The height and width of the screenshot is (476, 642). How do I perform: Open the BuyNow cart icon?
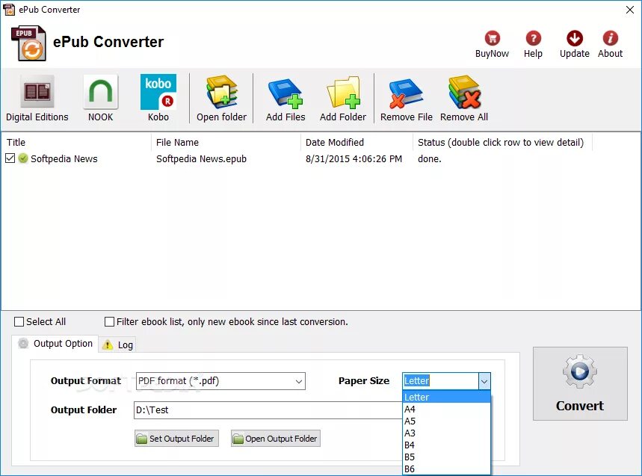[x=492, y=38]
